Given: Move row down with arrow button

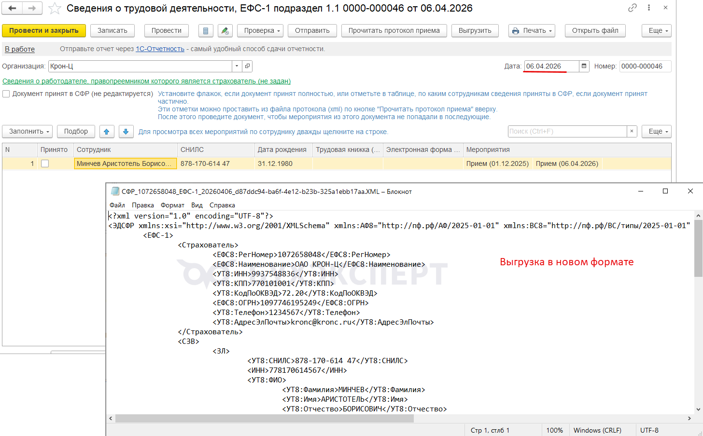Looking at the screenshot, I should tap(126, 131).
